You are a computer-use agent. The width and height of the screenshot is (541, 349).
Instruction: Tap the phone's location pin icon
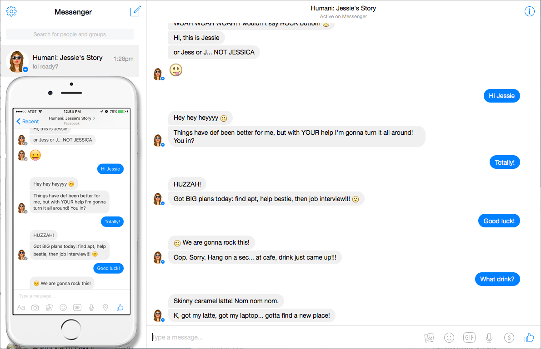coord(105,307)
